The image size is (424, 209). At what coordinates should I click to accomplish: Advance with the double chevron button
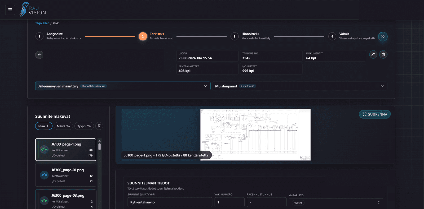pos(383,36)
